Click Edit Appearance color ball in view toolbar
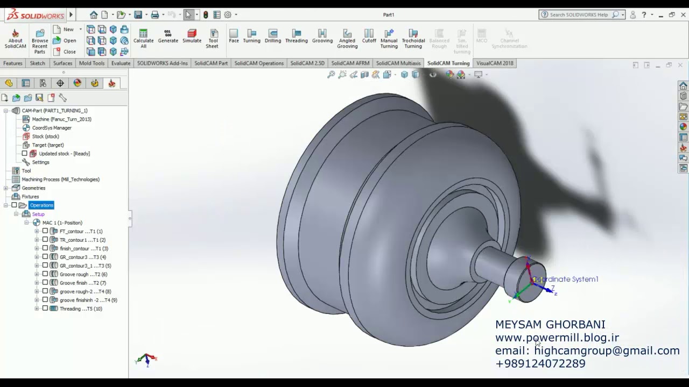 coord(449,75)
